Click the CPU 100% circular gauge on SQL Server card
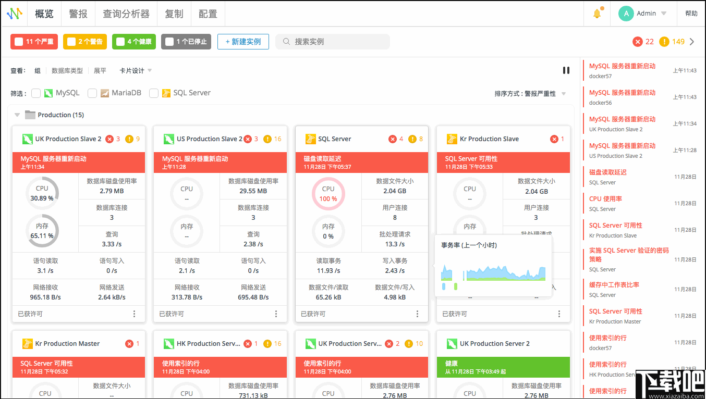This screenshot has width=706, height=399. 328,193
